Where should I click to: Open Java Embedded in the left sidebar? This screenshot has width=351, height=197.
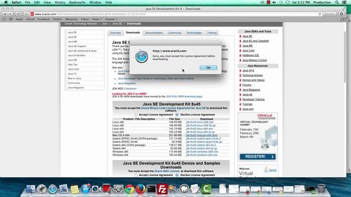pos(76,55)
